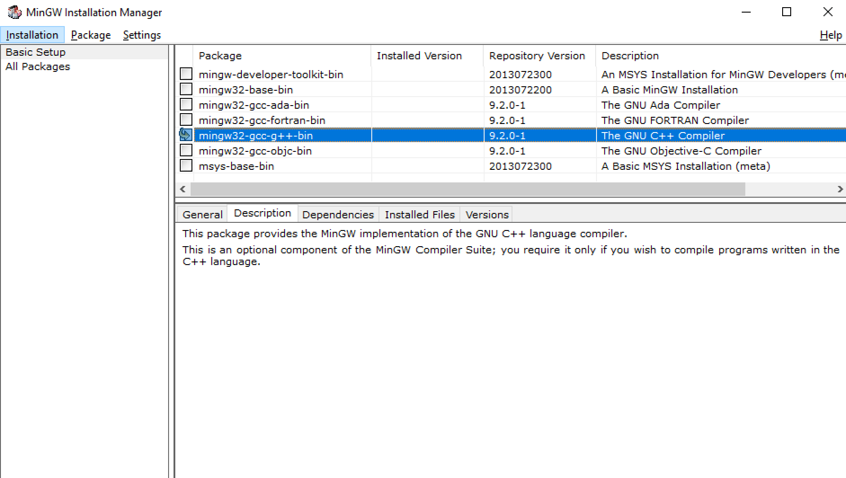Click repository version 9.2.0-1 for mingw32-gcc-ada-bin
The height and width of the screenshot is (478, 846).
tap(508, 105)
